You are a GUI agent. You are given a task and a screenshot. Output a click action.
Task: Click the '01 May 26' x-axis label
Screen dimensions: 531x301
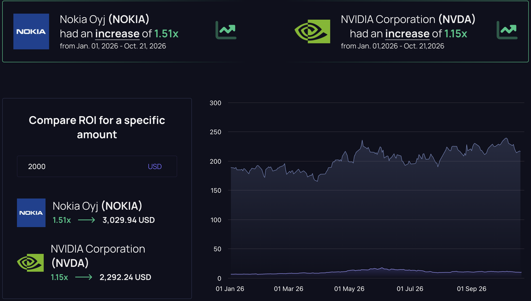coord(349,289)
